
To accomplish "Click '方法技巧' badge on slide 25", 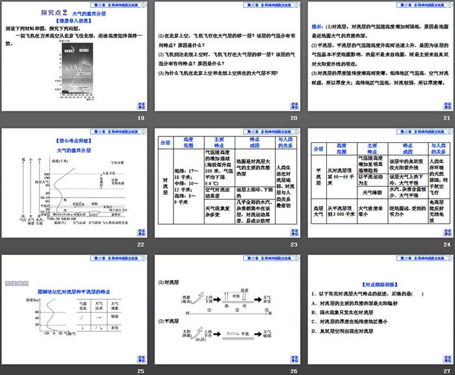I will coord(17,283).
